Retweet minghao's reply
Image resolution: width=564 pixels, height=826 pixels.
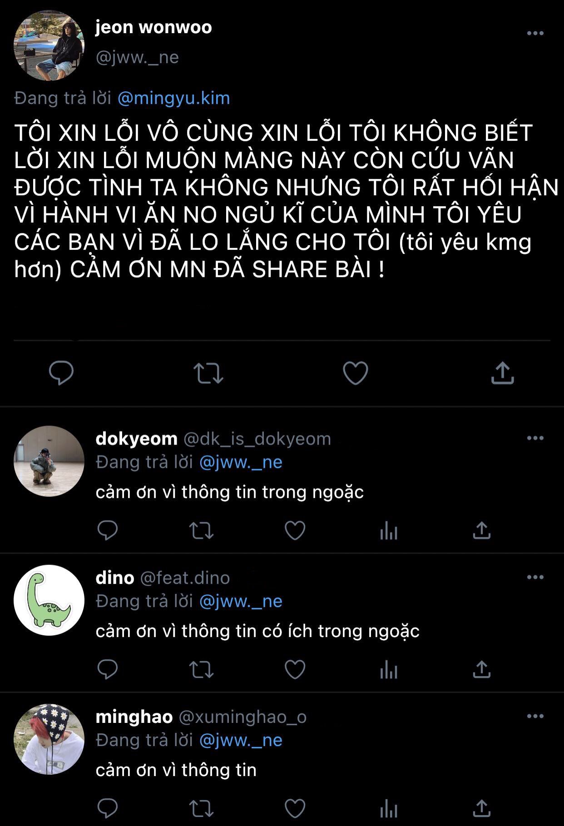pyautogui.click(x=201, y=808)
